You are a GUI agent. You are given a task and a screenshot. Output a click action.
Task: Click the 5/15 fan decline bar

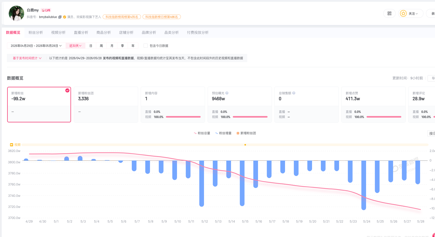click(242, 183)
